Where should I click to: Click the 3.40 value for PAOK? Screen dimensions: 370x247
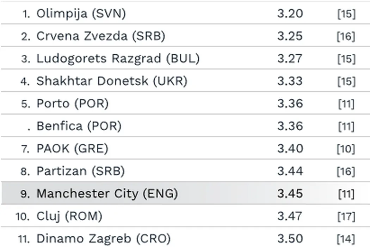pos(290,149)
